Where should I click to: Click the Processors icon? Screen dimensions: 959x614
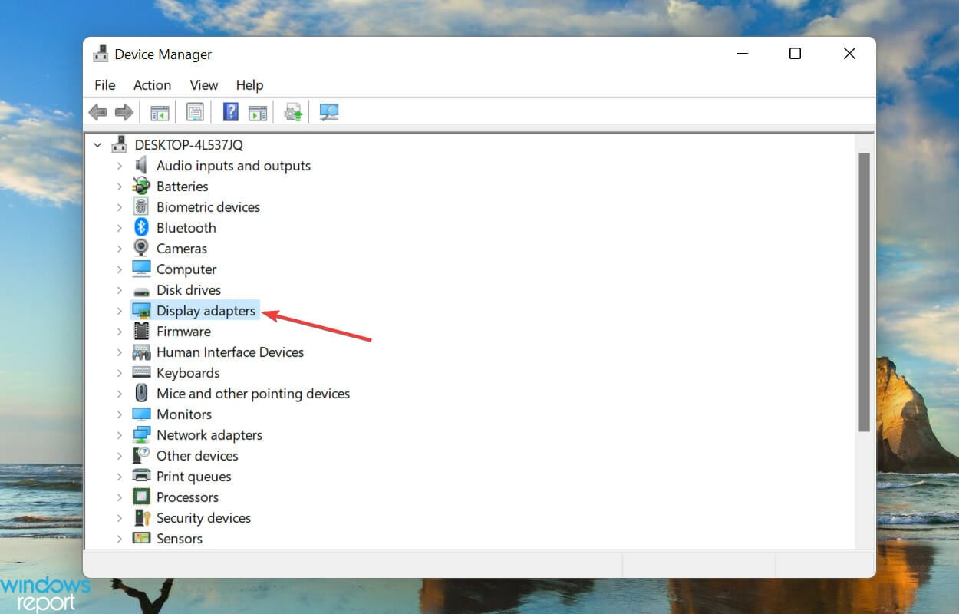(141, 497)
